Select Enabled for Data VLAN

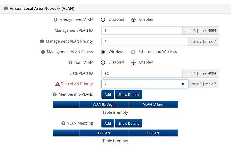(x=134, y=63)
